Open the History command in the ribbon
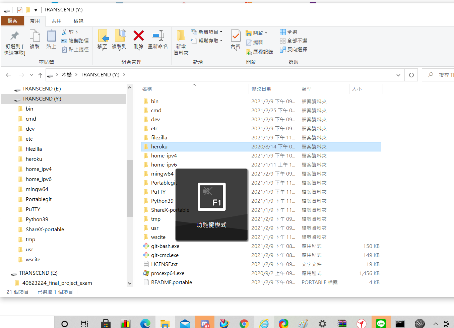This screenshot has width=454, height=328. point(260,52)
